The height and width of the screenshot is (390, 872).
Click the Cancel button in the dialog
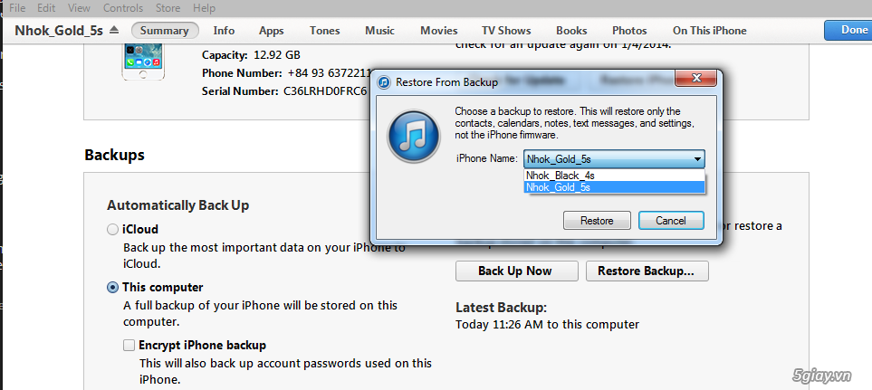click(x=671, y=221)
